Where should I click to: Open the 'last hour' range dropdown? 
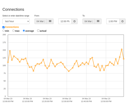[x=16, y=21]
